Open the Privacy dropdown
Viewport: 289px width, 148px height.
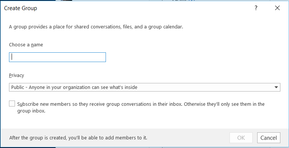click(144, 87)
